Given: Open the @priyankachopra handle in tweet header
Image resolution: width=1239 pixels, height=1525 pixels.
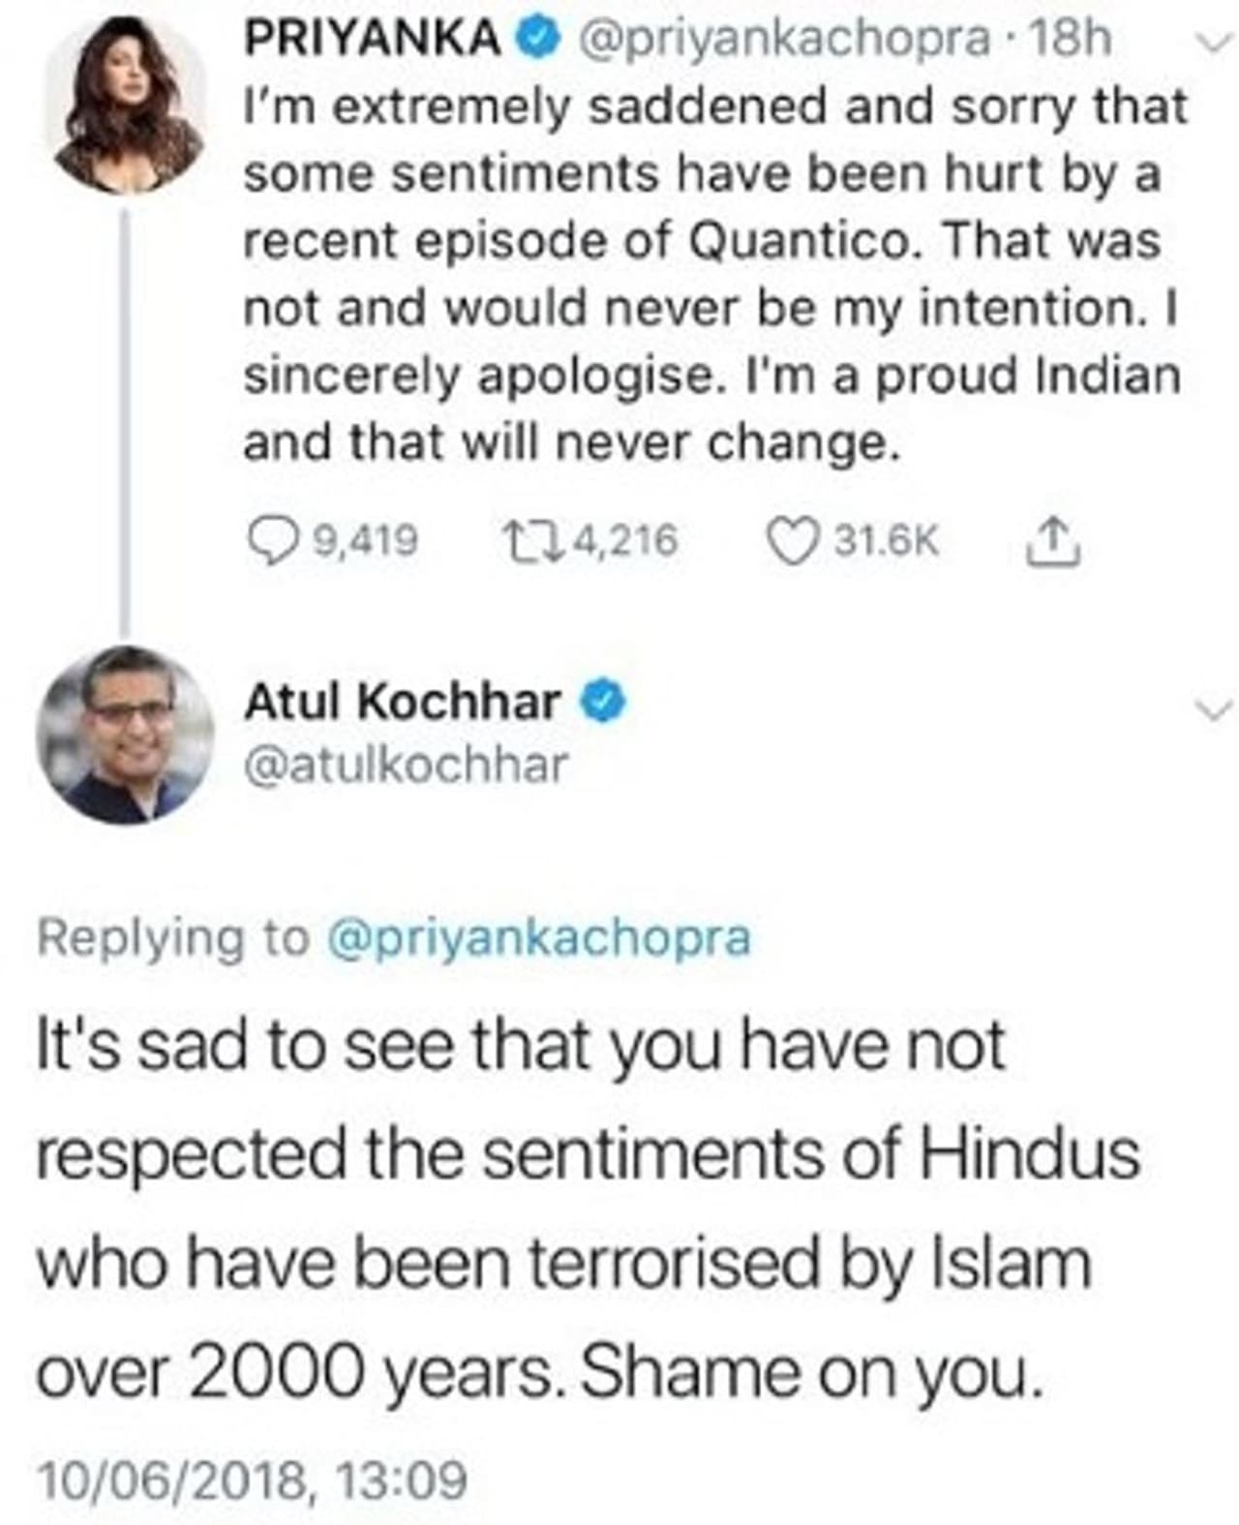Looking at the screenshot, I should click(784, 40).
